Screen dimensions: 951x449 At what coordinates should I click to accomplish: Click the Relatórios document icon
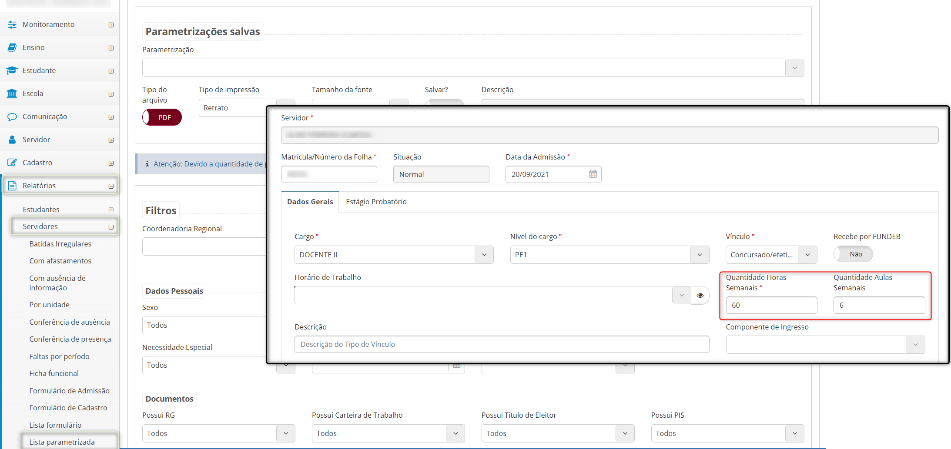pyautogui.click(x=12, y=186)
